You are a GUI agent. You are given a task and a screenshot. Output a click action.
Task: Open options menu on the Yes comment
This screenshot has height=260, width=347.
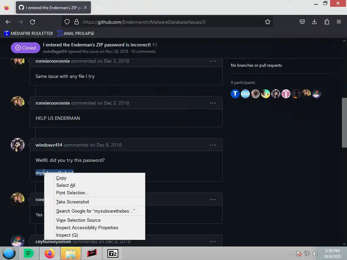click(x=213, y=199)
